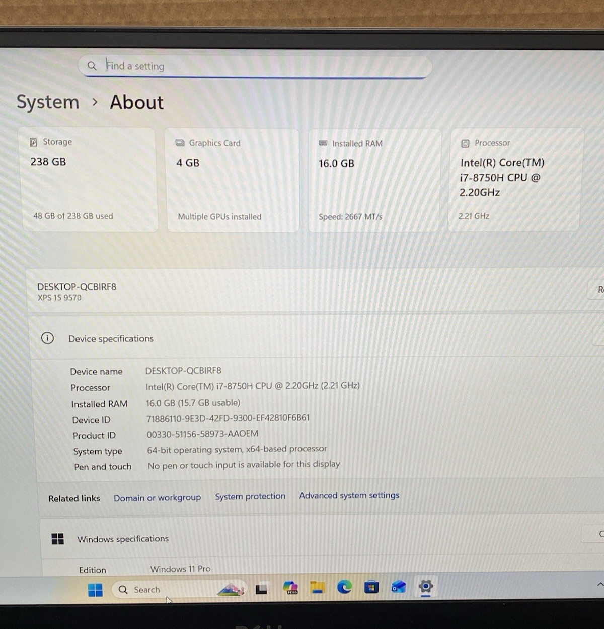Click the Windows 11 Pro edition text
This screenshot has width=604, height=629.
[180, 569]
